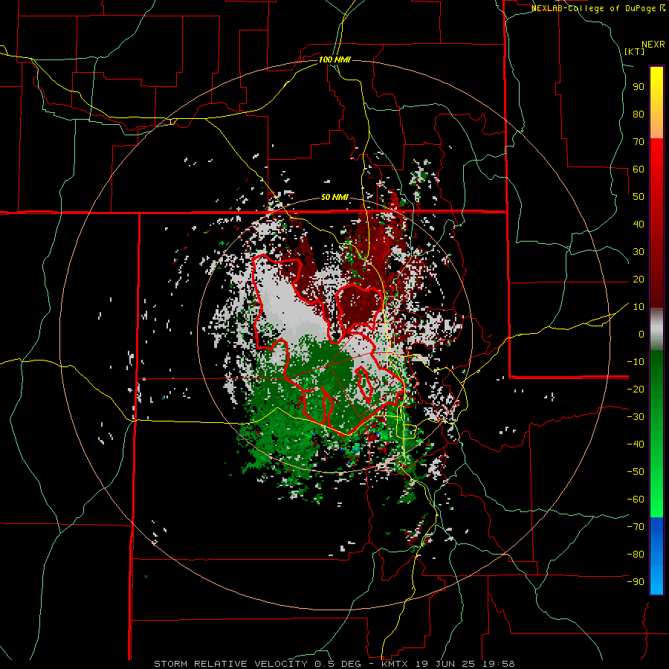This screenshot has width=669, height=669.
Task: Click the -70 value on the velocity scale
Action: tap(636, 527)
